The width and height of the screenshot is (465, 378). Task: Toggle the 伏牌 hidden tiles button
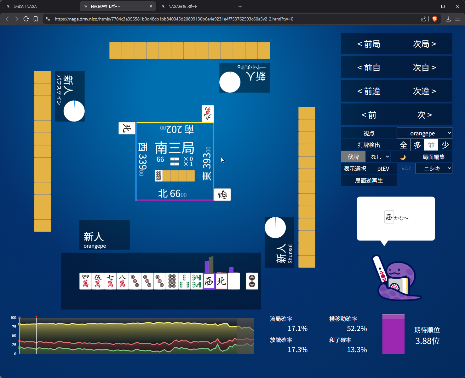[x=353, y=157]
